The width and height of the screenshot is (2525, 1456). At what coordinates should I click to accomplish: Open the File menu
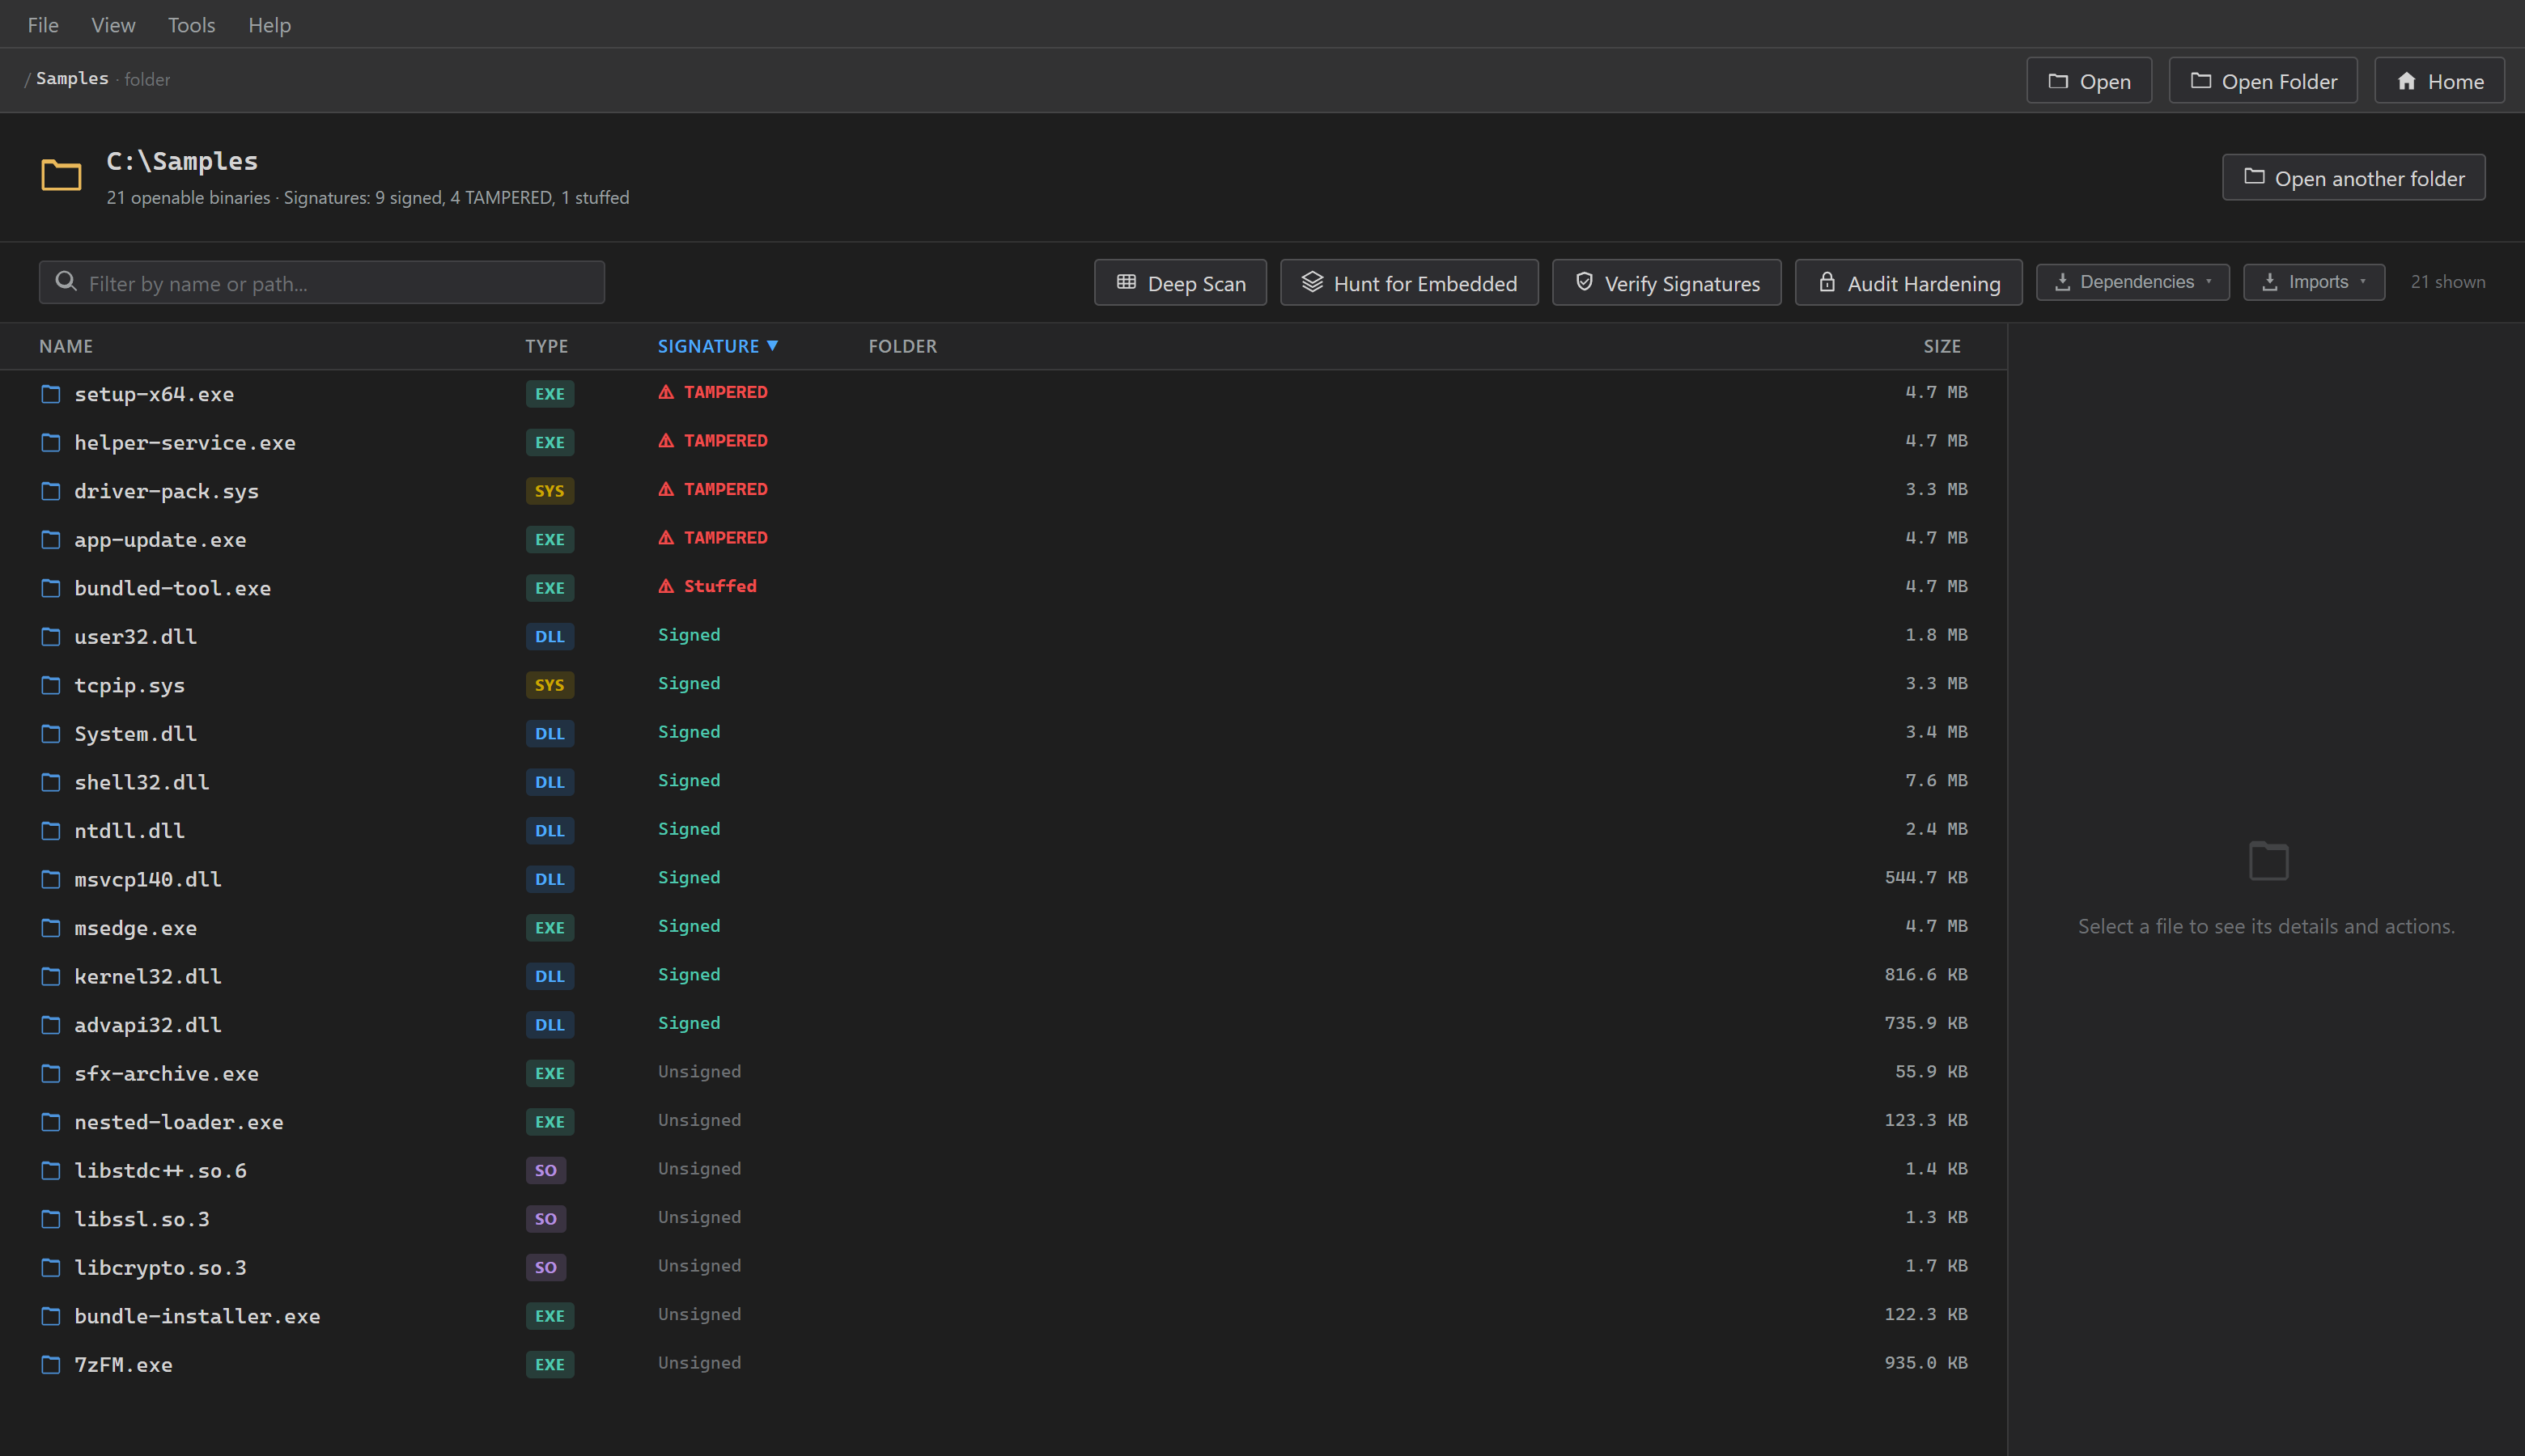tap(43, 25)
